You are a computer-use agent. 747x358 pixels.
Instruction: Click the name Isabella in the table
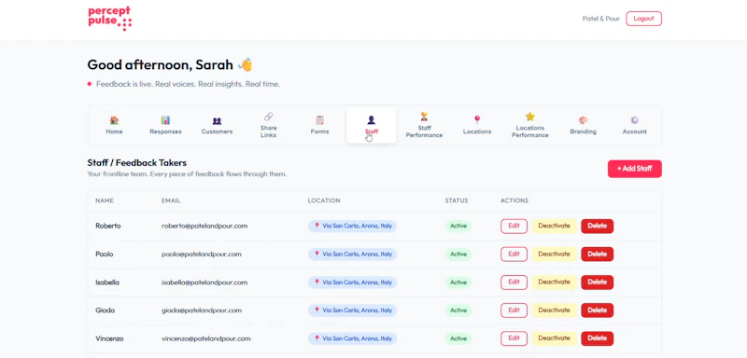[107, 282]
